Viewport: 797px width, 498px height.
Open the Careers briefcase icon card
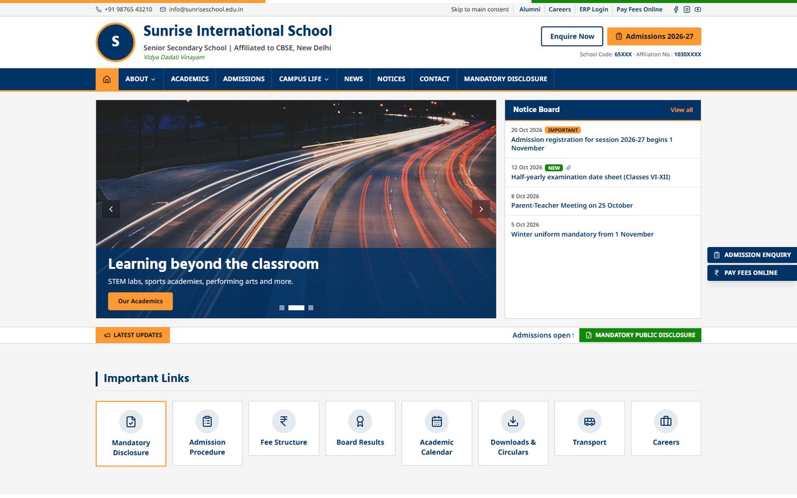(x=666, y=428)
